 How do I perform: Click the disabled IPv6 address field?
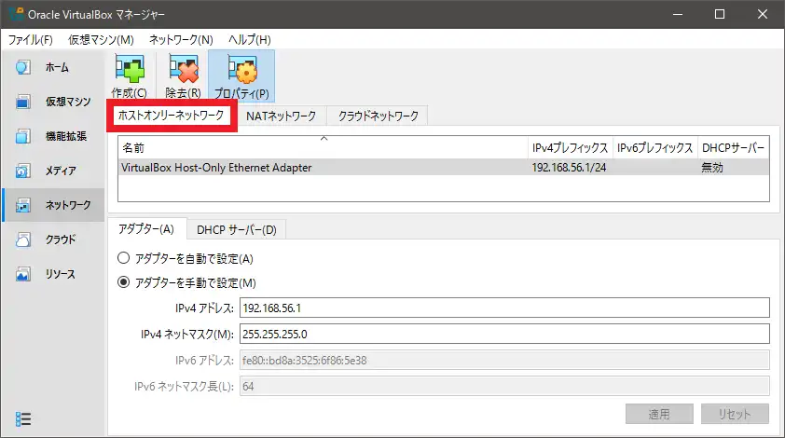click(504, 360)
